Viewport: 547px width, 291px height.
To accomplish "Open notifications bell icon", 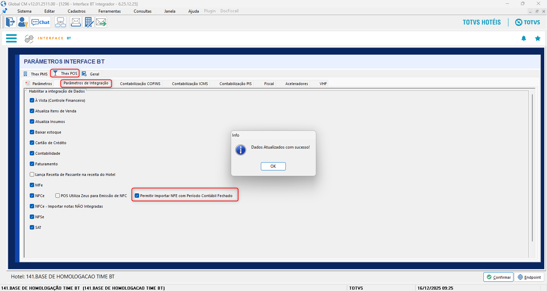I will tap(524, 38).
